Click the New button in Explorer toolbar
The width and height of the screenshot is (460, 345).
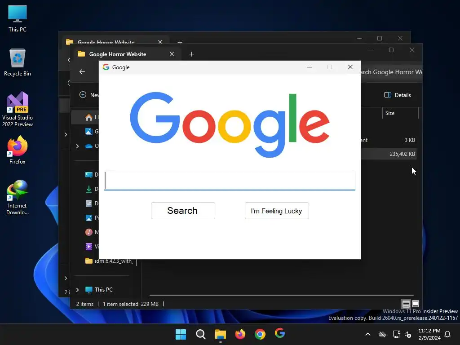coord(89,95)
